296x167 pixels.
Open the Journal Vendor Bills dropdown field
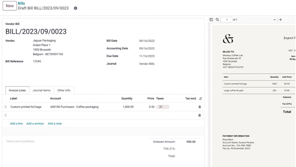[x=147, y=64]
